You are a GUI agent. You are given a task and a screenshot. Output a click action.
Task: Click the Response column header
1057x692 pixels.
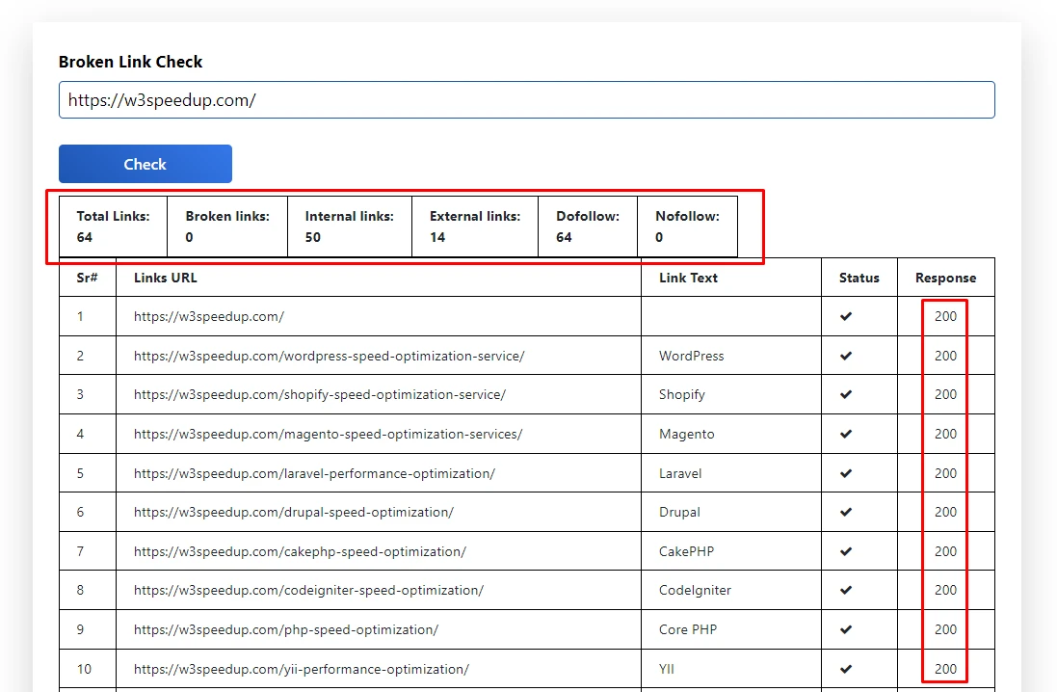click(x=946, y=278)
